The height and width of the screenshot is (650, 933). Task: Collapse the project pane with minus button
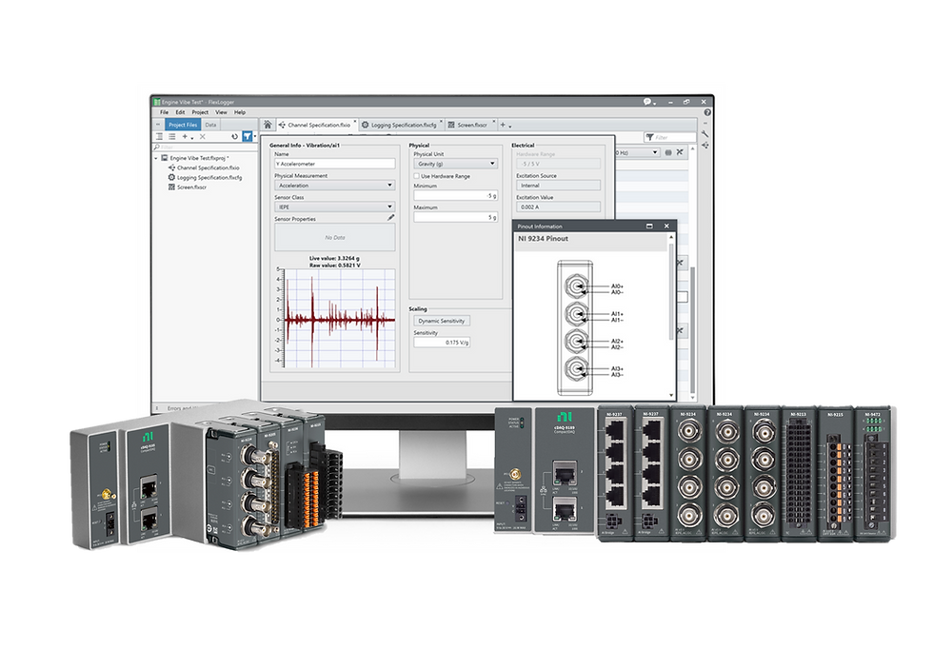point(158,125)
